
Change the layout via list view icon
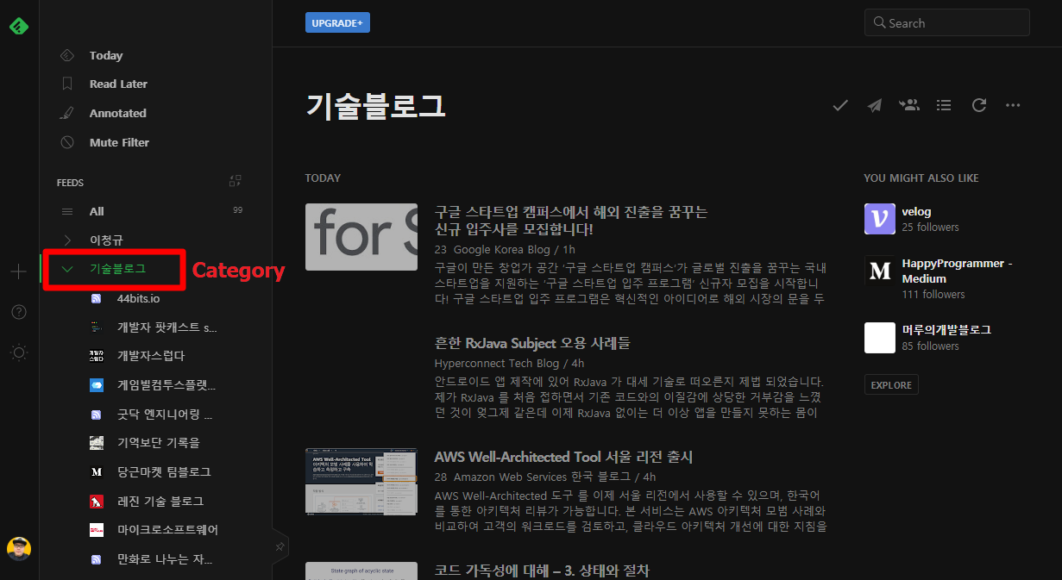point(944,105)
